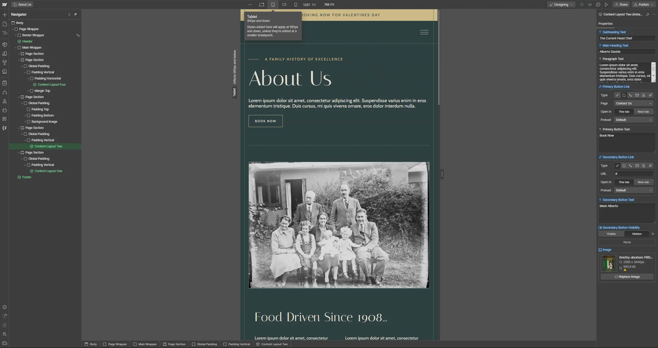Select Content Layout One in Navigator

click(48, 171)
